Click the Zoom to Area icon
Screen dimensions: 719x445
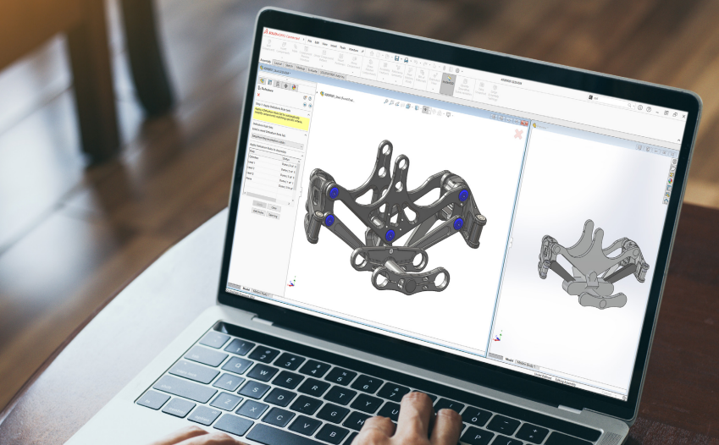[391, 102]
